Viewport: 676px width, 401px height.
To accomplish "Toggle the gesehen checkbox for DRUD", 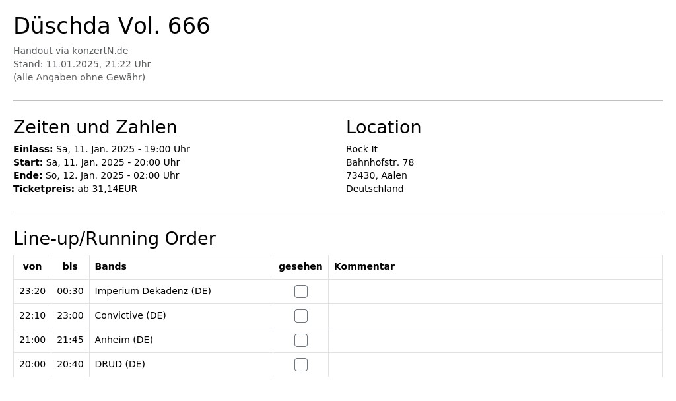I will click(x=301, y=365).
